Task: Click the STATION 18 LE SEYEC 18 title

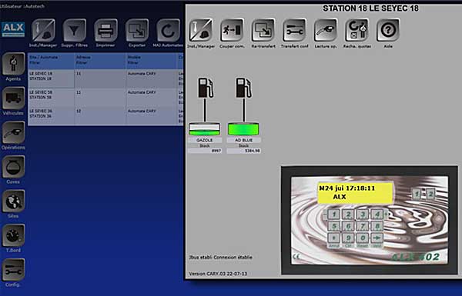Action: pos(370,8)
